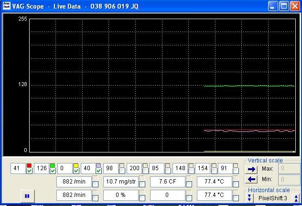
Task: Click the Max vertical scale field
Action: click(x=290, y=169)
